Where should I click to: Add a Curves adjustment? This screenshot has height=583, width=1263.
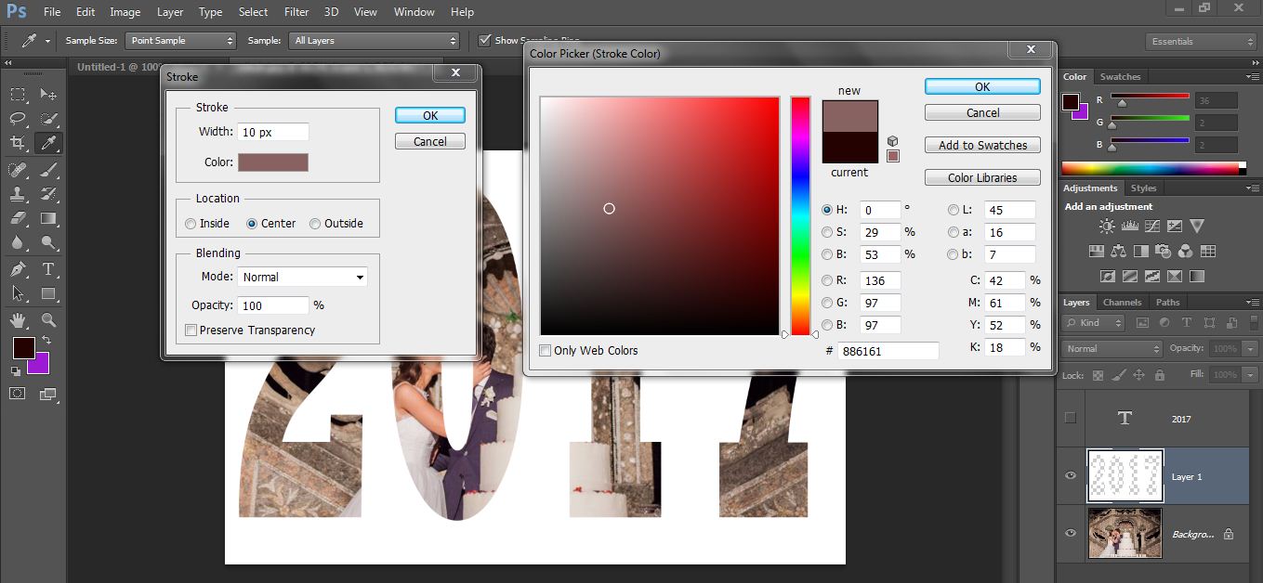point(1152,227)
